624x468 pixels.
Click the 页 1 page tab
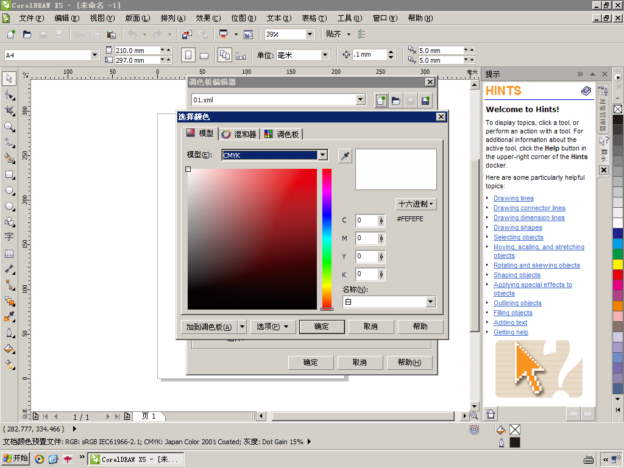click(149, 416)
